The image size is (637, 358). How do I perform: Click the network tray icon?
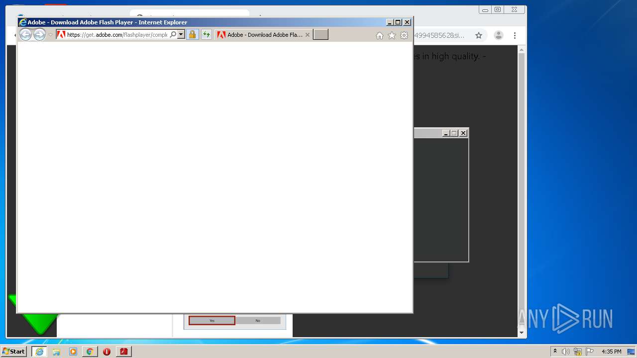click(x=578, y=352)
